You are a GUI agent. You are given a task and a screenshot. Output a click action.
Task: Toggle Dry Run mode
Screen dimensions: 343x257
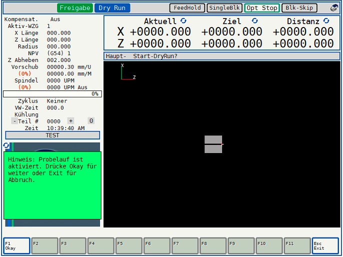coord(112,8)
